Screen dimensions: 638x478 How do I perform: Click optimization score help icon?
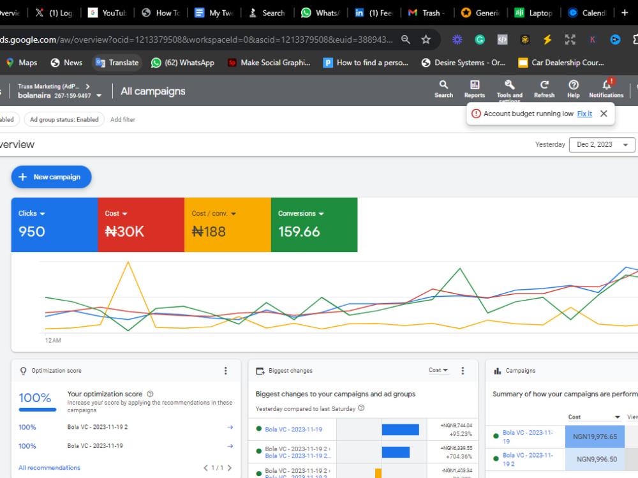pos(150,394)
